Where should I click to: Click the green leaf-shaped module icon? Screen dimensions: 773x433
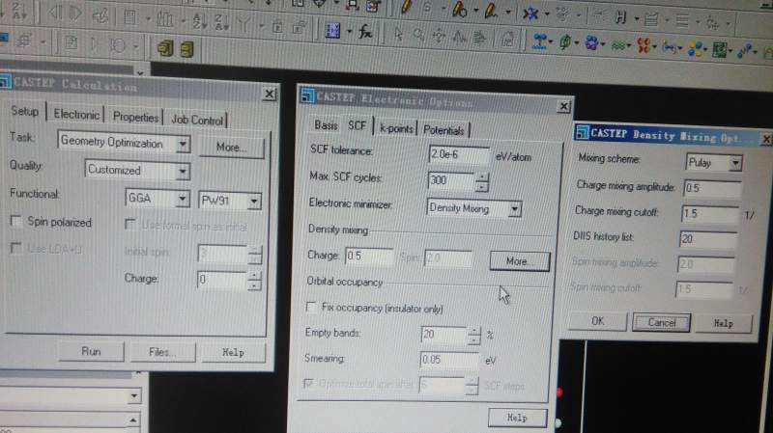[565, 43]
